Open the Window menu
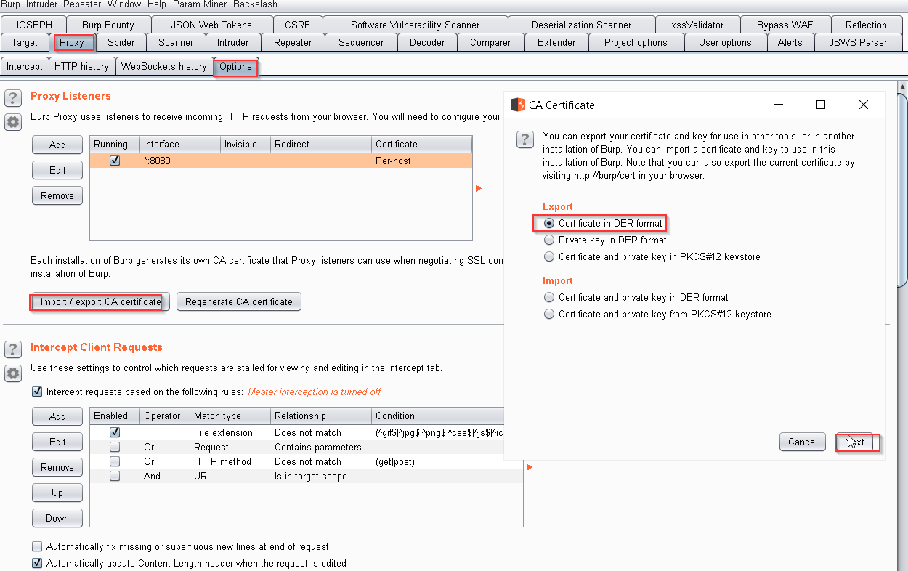Viewport: 908px width, 571px height. 124,4
